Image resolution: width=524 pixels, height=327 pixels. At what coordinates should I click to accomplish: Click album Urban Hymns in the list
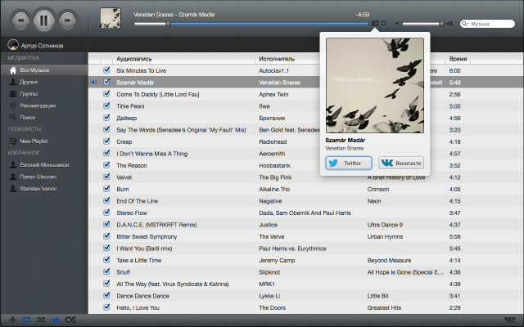point(385,236)
